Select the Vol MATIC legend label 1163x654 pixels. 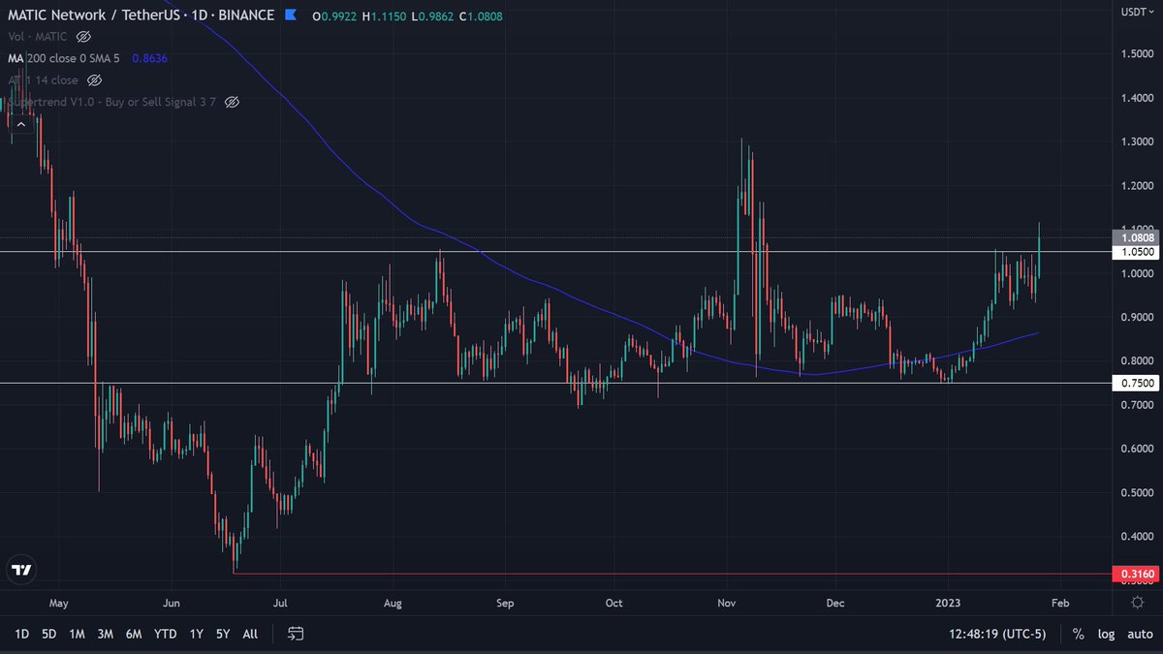pyautogui.click(x=39, y=37)
